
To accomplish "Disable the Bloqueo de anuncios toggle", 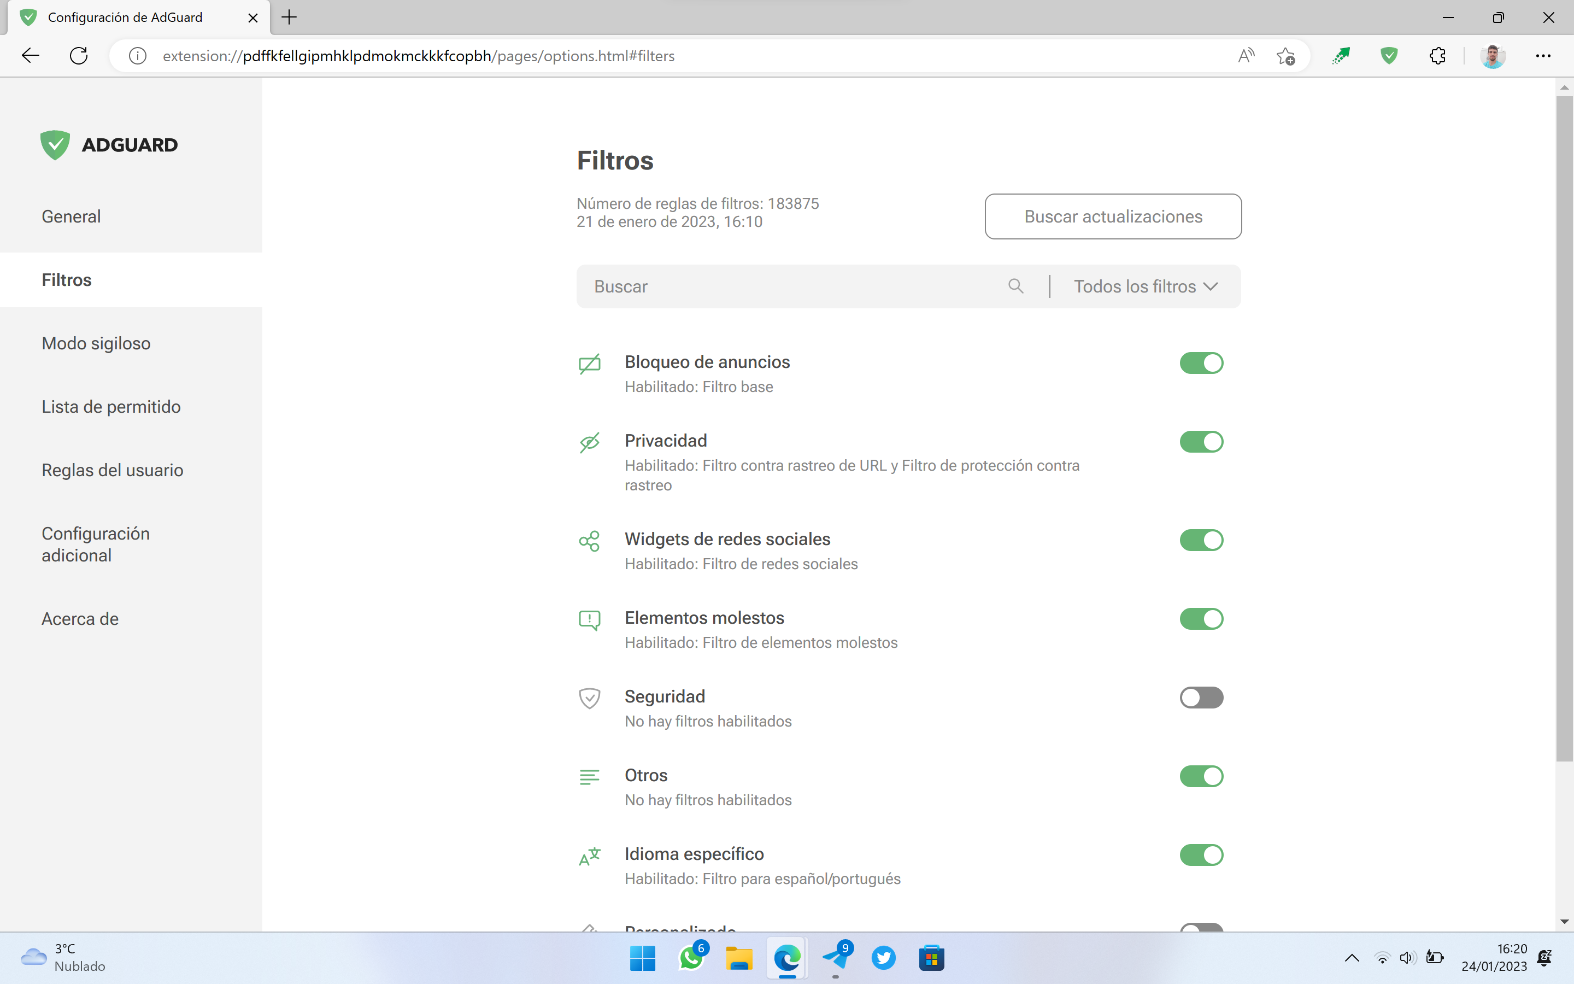I will point(1201,363).
